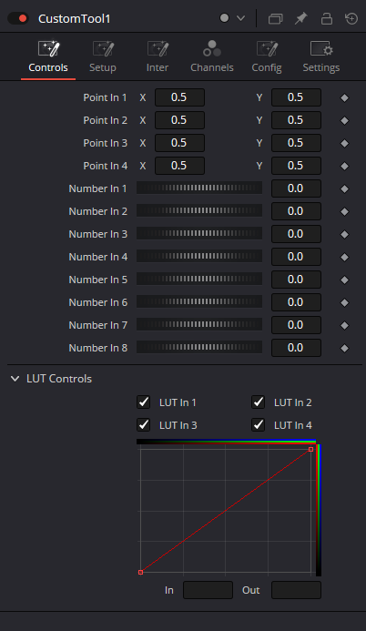Add keyframe for Point In 4
Image resolution: width=366 pixels, height=631 pixels.
tap(345, 167)
